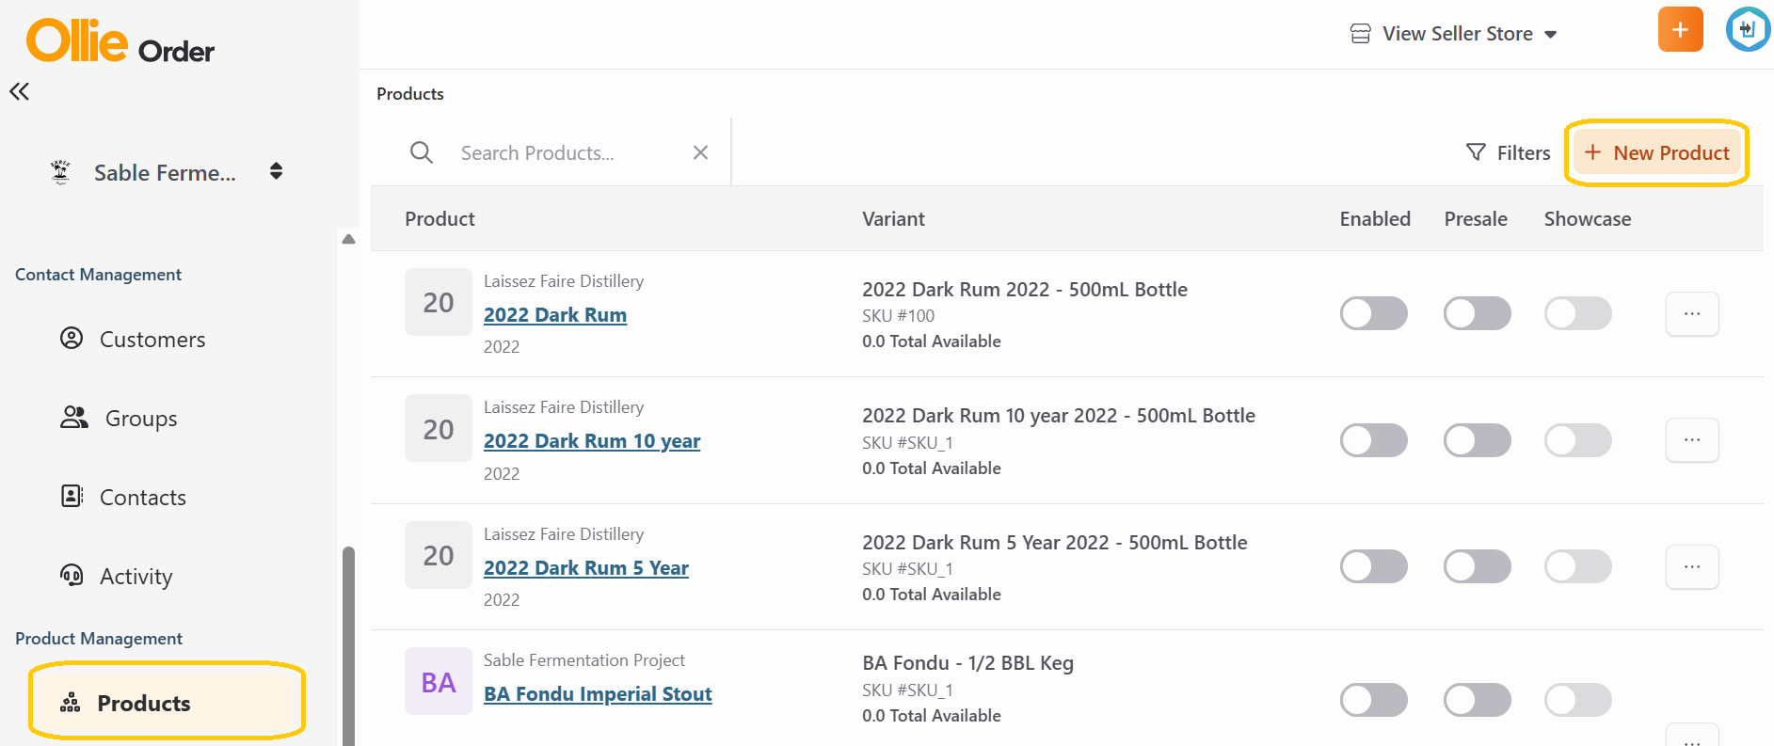Click the 'Contact Management' section heading
Screen dimensions: 1774x746
(x=98, y=275)
